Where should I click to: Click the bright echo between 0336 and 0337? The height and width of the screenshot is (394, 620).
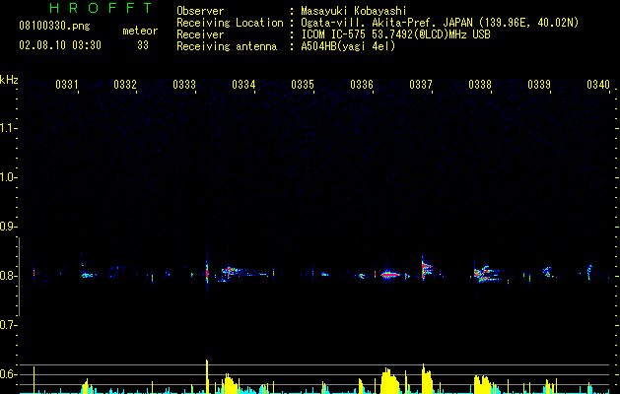[x=389, y=274]
